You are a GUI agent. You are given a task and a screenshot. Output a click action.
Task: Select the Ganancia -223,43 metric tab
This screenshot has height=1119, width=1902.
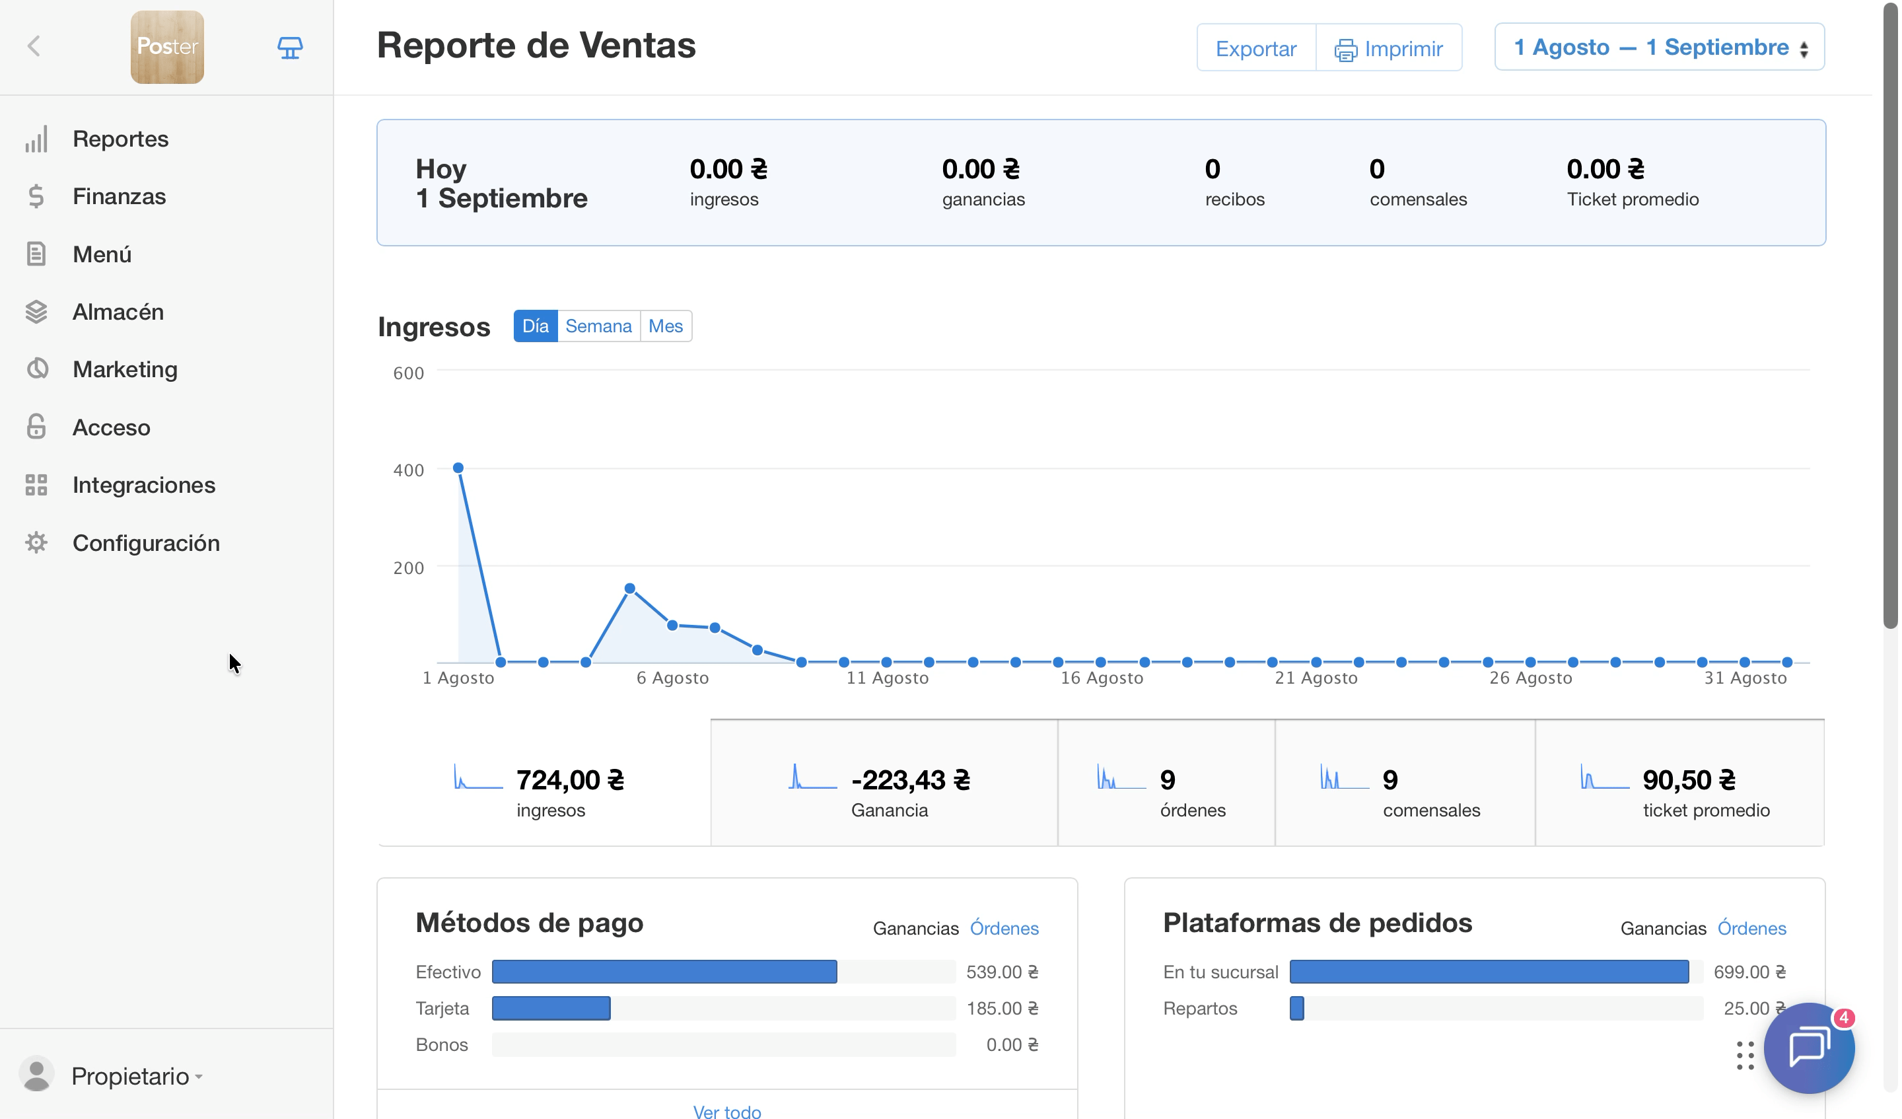(x=884, y=783)
